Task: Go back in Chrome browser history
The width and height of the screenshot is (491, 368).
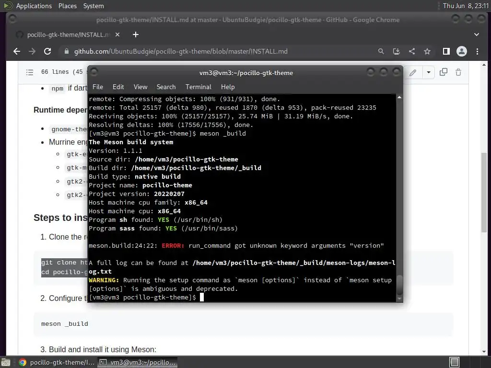Action: pyautogui.click(x=17, y=51)
